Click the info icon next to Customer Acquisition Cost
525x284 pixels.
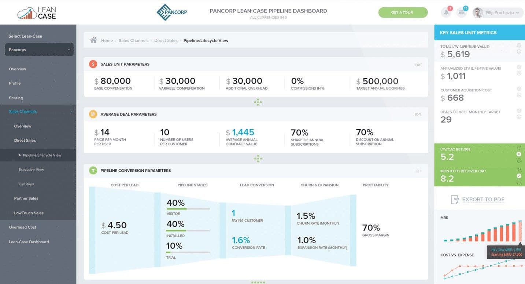click(x=519, y=88)
